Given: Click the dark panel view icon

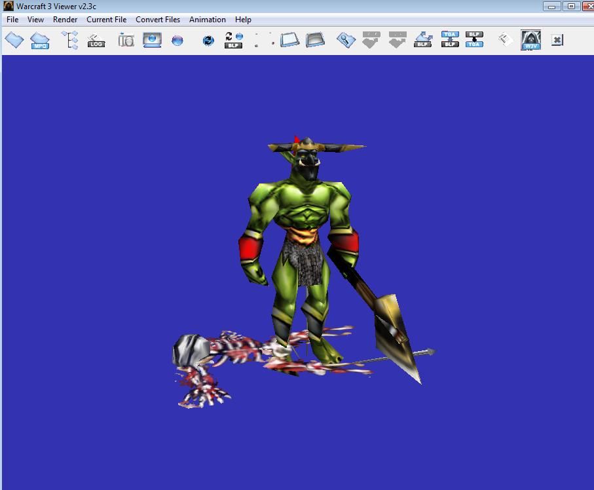Looking at the screenshot, I should coord(315,40).
